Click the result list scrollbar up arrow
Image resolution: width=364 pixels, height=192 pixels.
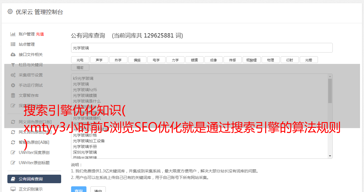(x=330, y=76)
